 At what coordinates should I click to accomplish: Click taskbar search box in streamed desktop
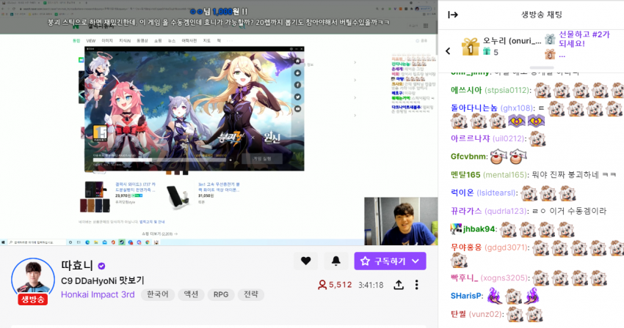[x=37, y=242]
